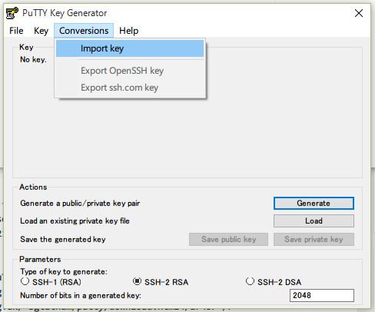Open the Key menu
Image resolution: width=375 pixels, height=312 pixels.
pos(41,31)
